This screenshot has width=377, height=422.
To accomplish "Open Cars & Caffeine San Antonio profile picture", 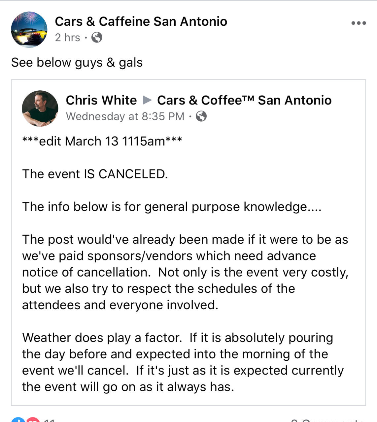I will click(x=29, y=30).
